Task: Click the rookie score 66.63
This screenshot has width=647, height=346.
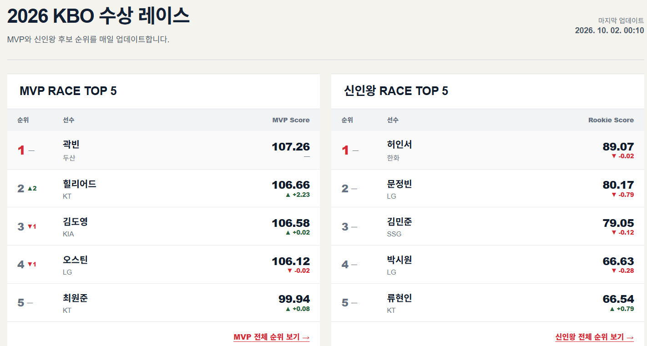Action: 618,261
